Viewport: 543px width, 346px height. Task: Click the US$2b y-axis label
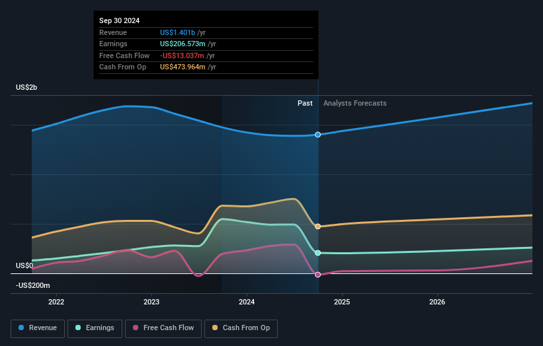[x=26, y=87]
